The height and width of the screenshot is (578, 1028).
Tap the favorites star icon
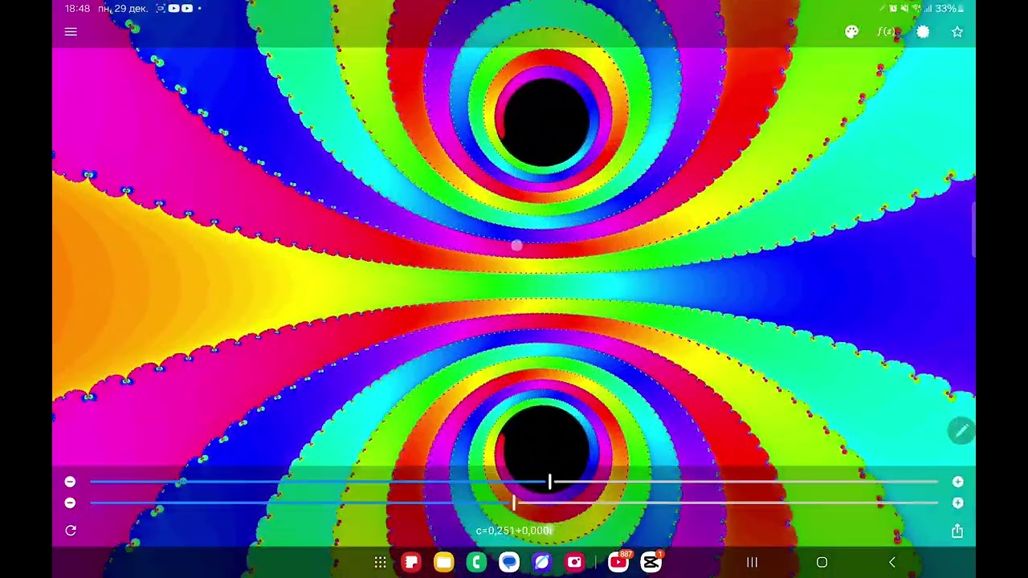(x=957, y=32)
